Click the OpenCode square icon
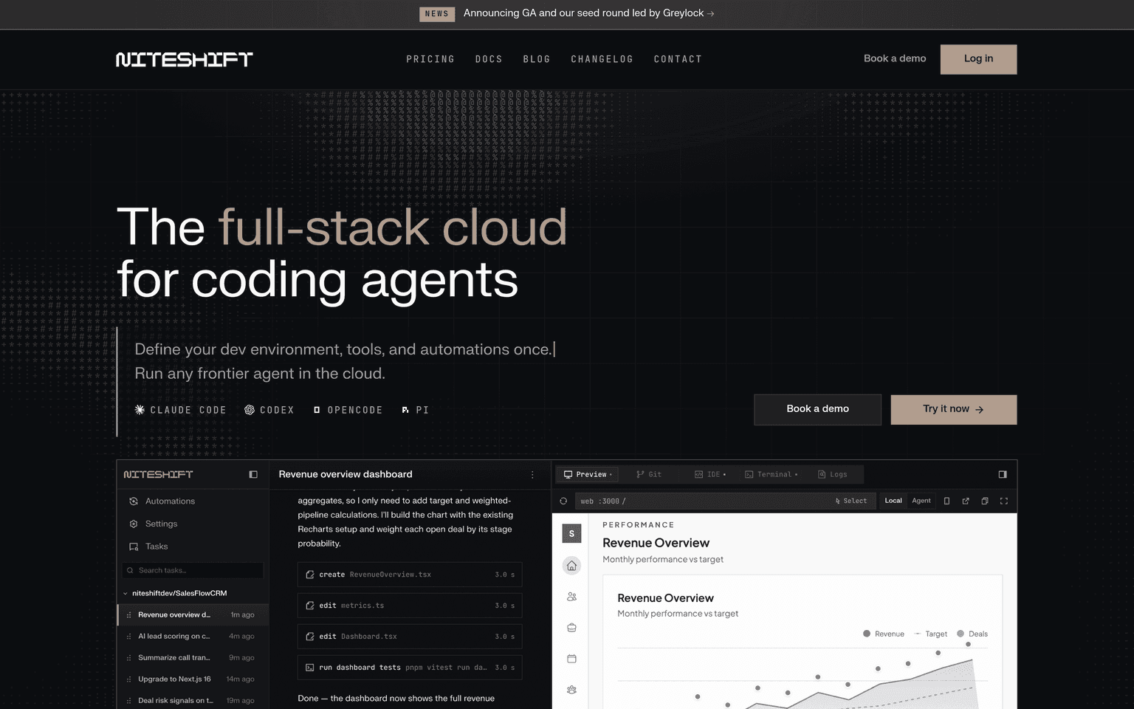Image resolution: width=1134 pixels, height=709 pixels. (x=317, y=409)
